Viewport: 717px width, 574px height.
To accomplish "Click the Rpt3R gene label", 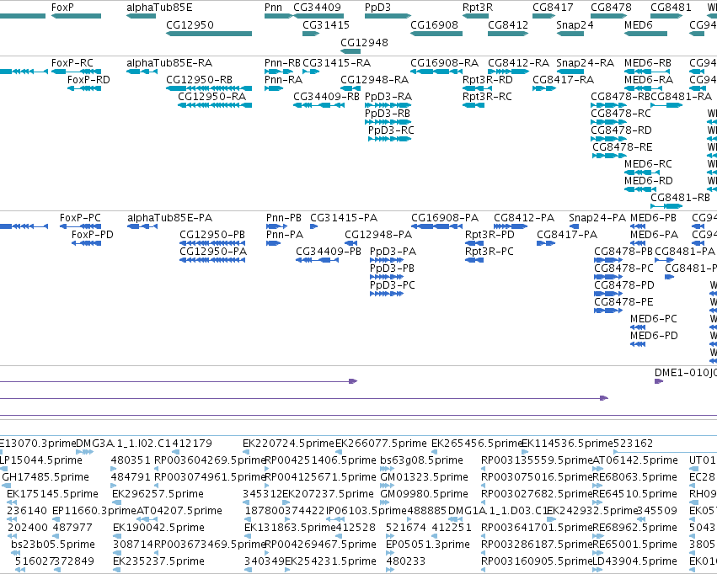I will (x=478, y=8).
